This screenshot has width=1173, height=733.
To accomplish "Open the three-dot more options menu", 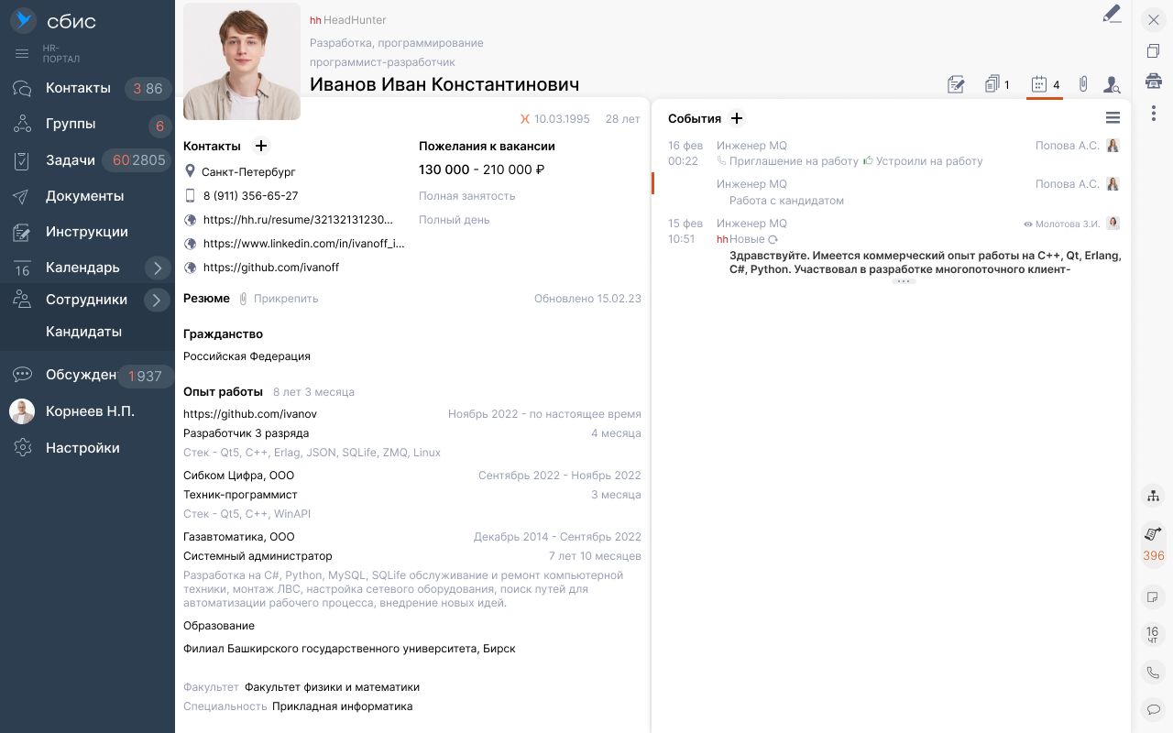I will pos(1154,113).
